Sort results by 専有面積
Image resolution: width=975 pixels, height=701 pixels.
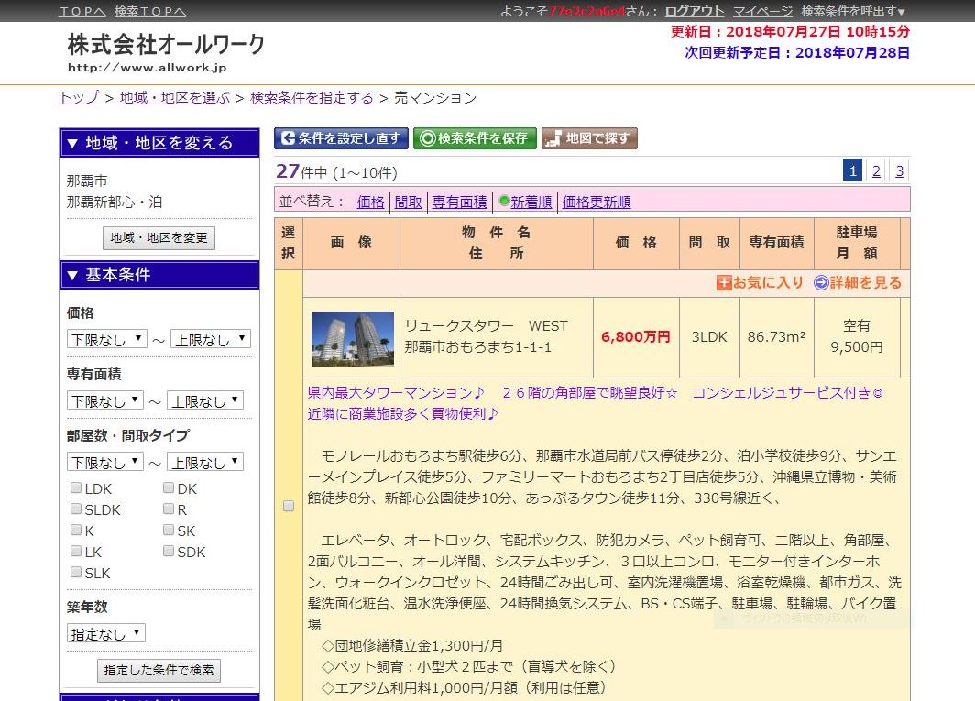[459, 203]
